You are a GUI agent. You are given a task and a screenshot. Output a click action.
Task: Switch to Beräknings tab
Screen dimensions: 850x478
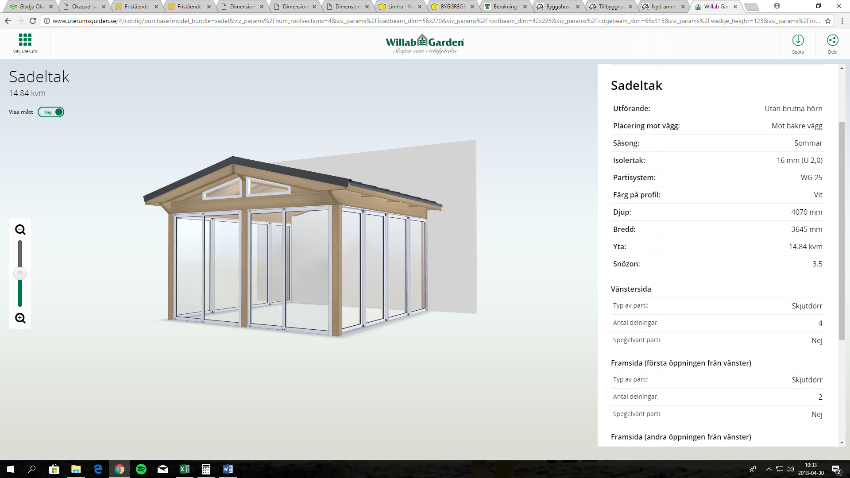pyautogui.click(x=506, y=7)
